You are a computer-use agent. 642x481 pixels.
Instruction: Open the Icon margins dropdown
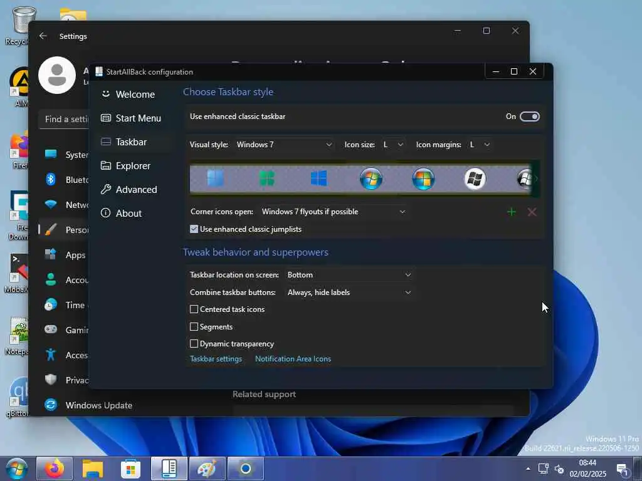(x=480, y=145)
